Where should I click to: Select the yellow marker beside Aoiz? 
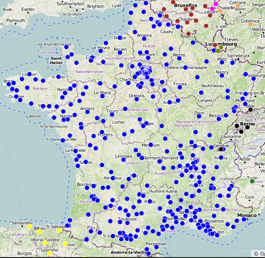click(x=65, y=244)
